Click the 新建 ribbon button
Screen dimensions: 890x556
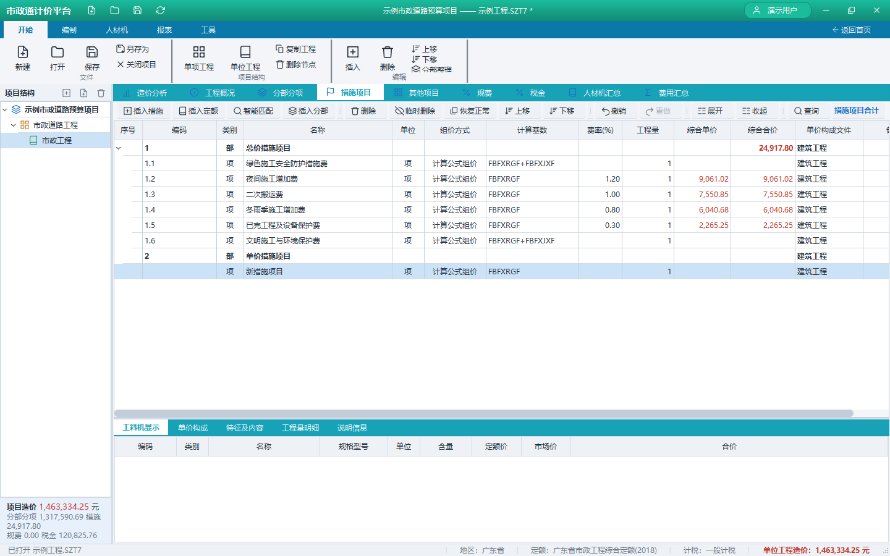click(x=23, y=58)
